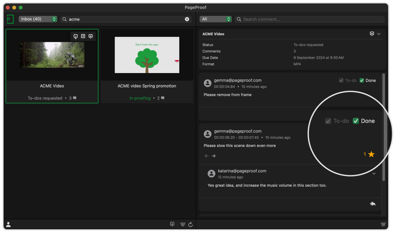The height and width of the screenshot is (234, 399).
Task: Click the reply arrow icon below katarina's comment
Action: pyautogui.click(x=373, y=204)
